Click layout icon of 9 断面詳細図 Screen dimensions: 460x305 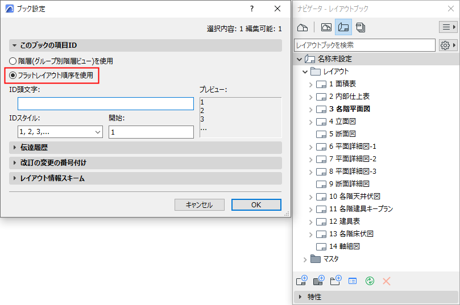pyautogui.click(x=321, y=184)
